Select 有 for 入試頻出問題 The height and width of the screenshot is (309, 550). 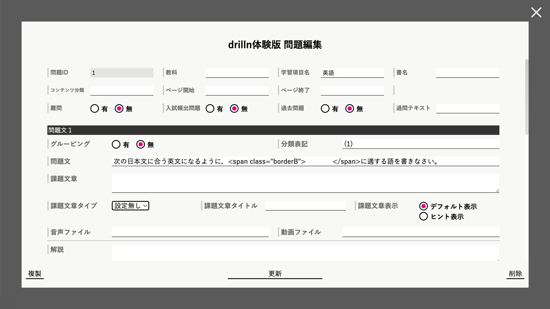(x=210, y=109)
